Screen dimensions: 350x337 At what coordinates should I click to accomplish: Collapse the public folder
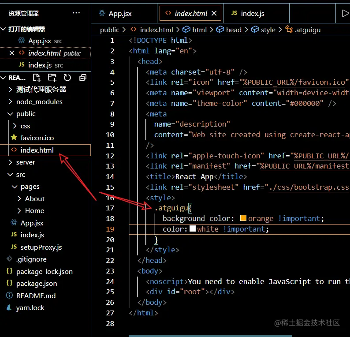tap(45, 114)
